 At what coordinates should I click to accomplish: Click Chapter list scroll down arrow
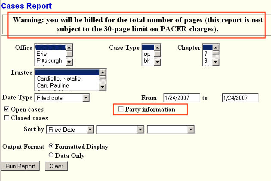216,62
